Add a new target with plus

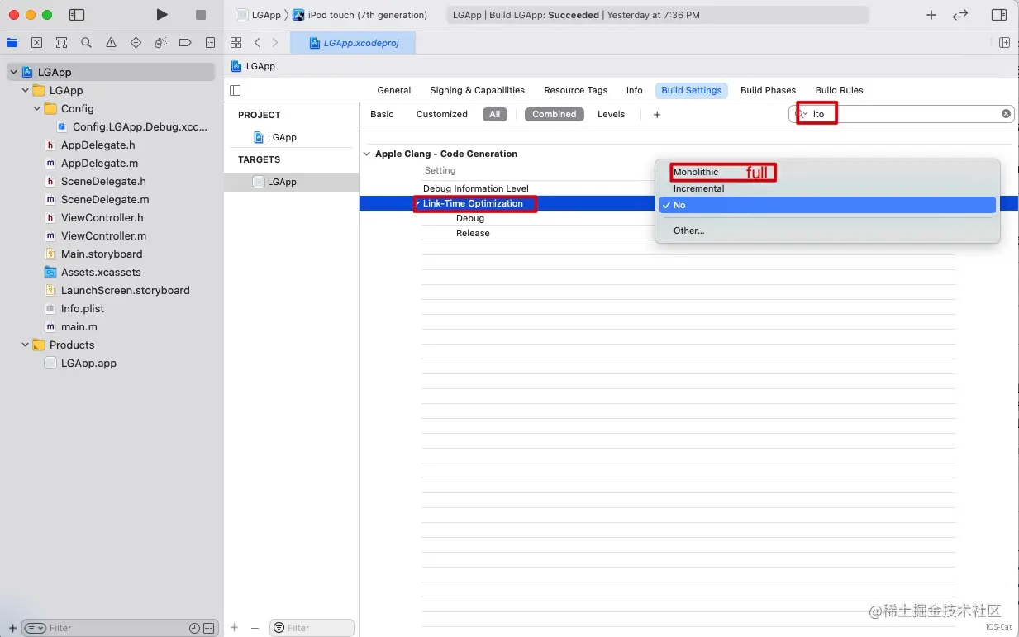[x=235, y=628]
